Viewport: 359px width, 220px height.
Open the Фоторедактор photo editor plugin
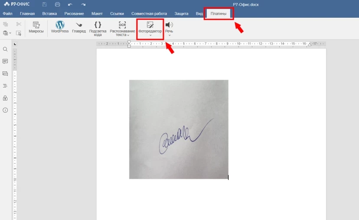tap(150, 27)
